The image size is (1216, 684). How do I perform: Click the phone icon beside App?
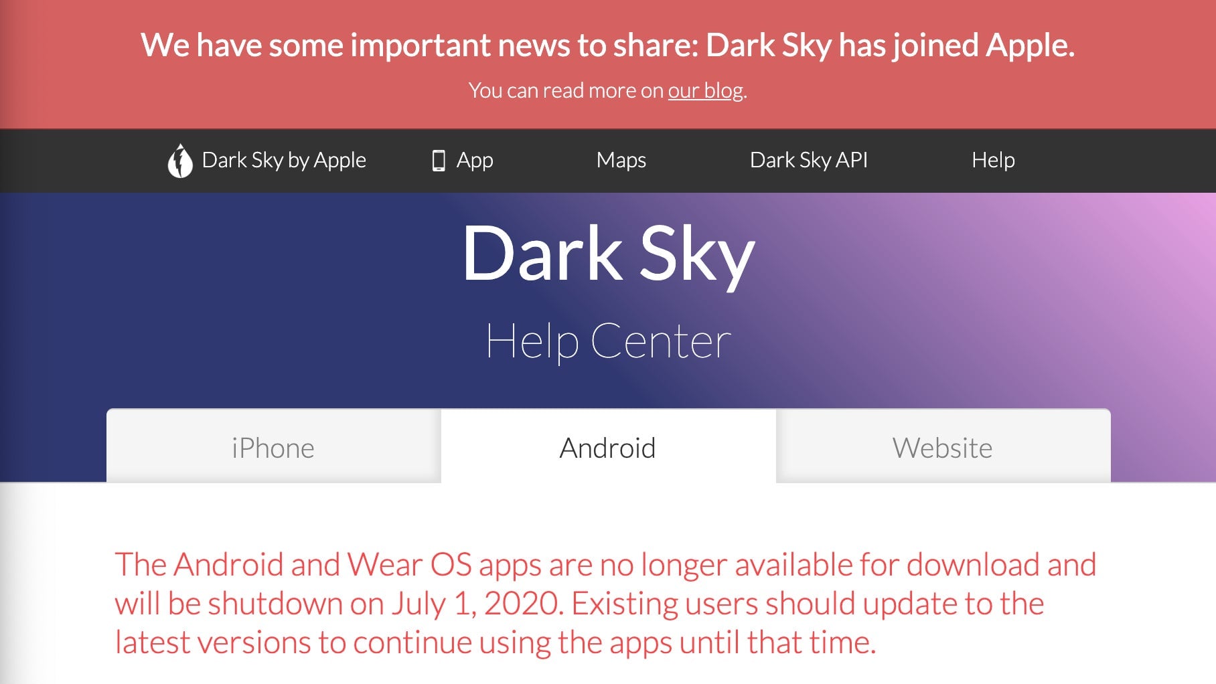[x=439, y=161]
